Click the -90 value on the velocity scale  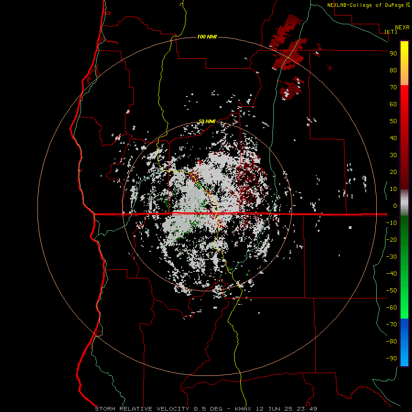tap(391, 358)
